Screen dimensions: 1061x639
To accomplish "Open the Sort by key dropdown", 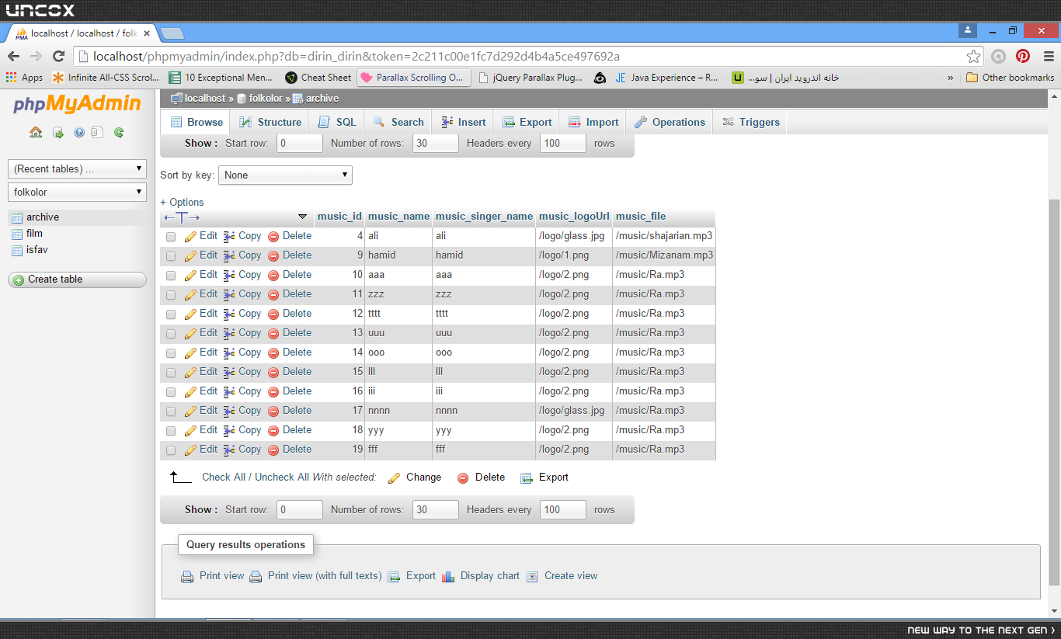I will pos(285,175).
